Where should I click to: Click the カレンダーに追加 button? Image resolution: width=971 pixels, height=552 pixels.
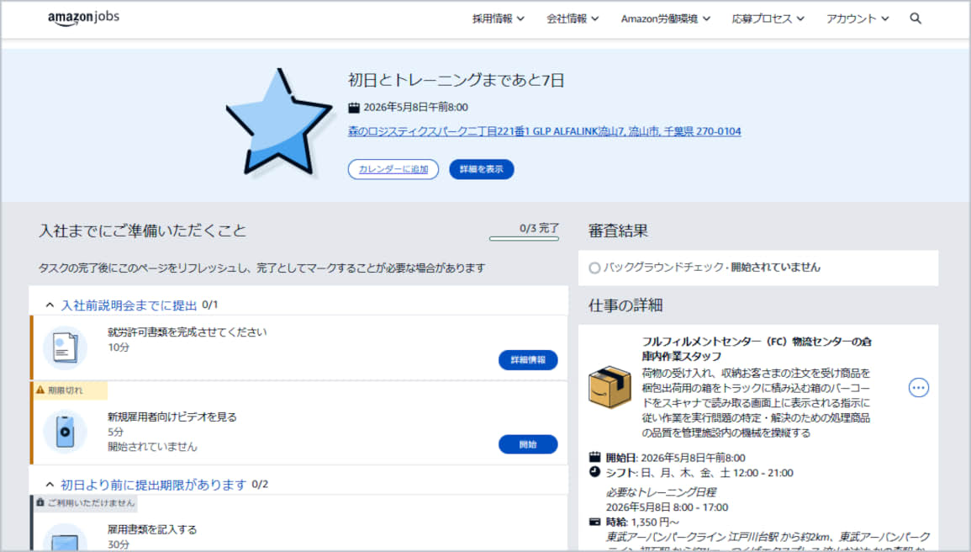pos(393,169)
